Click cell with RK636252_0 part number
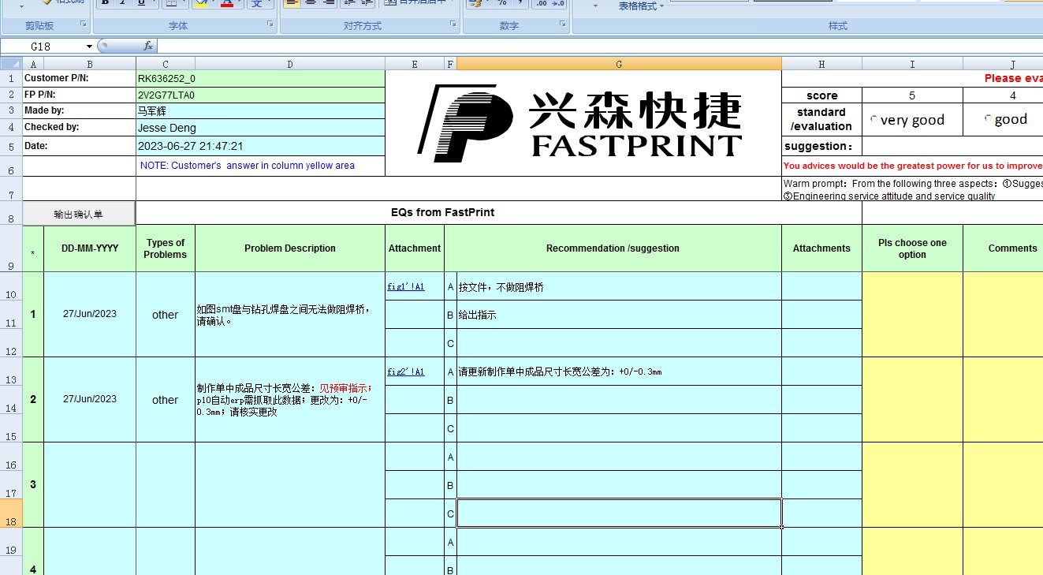 pos(260,79)
